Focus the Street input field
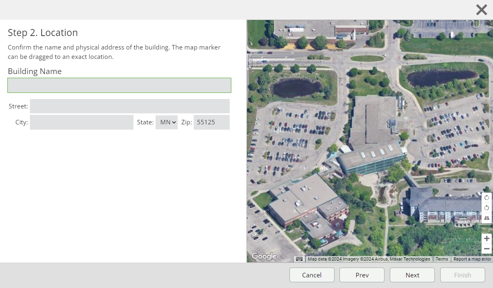This screenshot has height=288, width=493. [129, 106]
